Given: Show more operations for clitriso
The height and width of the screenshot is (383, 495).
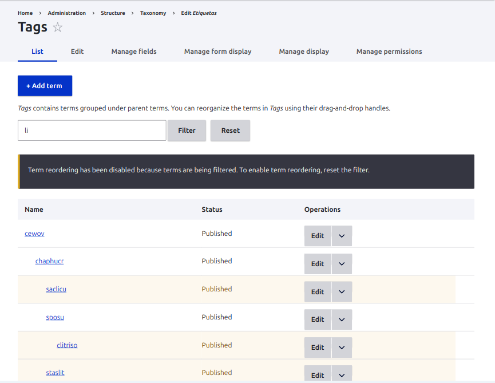Looking at the screenshot, I should tap(342, 348).
